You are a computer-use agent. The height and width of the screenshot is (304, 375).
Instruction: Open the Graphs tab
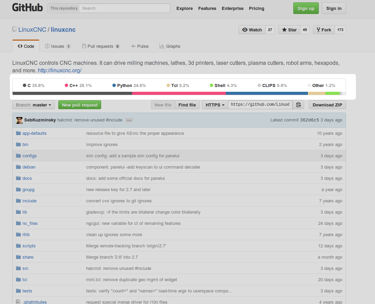point(170,46)
